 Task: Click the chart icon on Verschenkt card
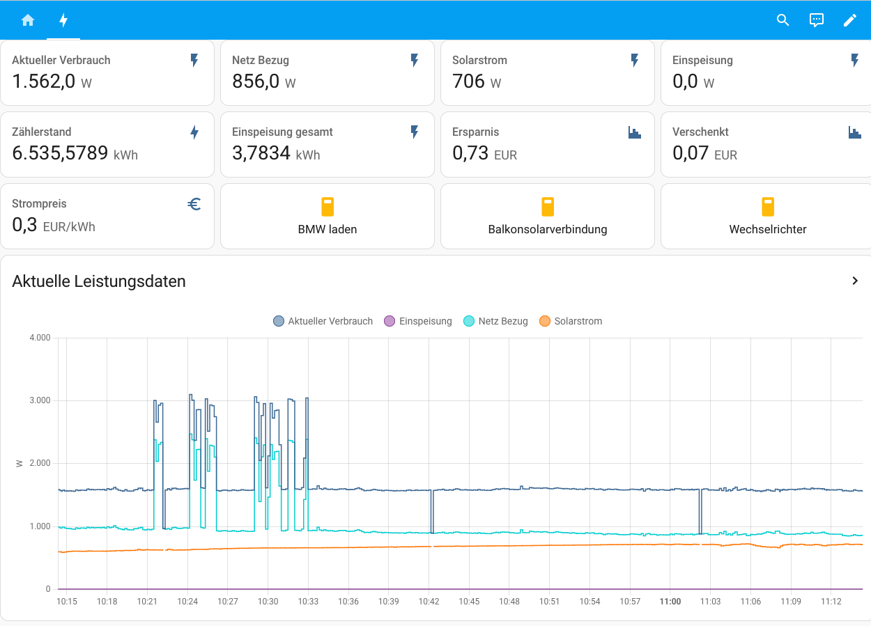pos(854,132)
